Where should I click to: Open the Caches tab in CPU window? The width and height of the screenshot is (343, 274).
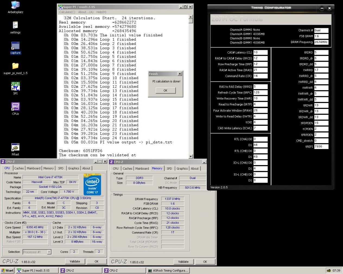(19, 168)
